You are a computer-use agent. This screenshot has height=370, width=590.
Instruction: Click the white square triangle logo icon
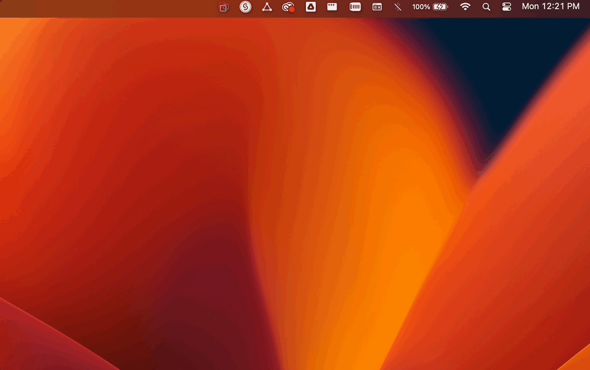(310, 7)
